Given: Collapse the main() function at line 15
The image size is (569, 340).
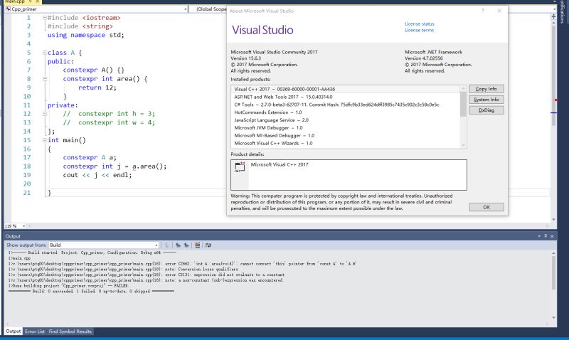Looking at the screenshot, I should 45,140.
